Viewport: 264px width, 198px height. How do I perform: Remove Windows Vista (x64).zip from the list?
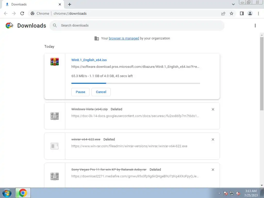213,109
